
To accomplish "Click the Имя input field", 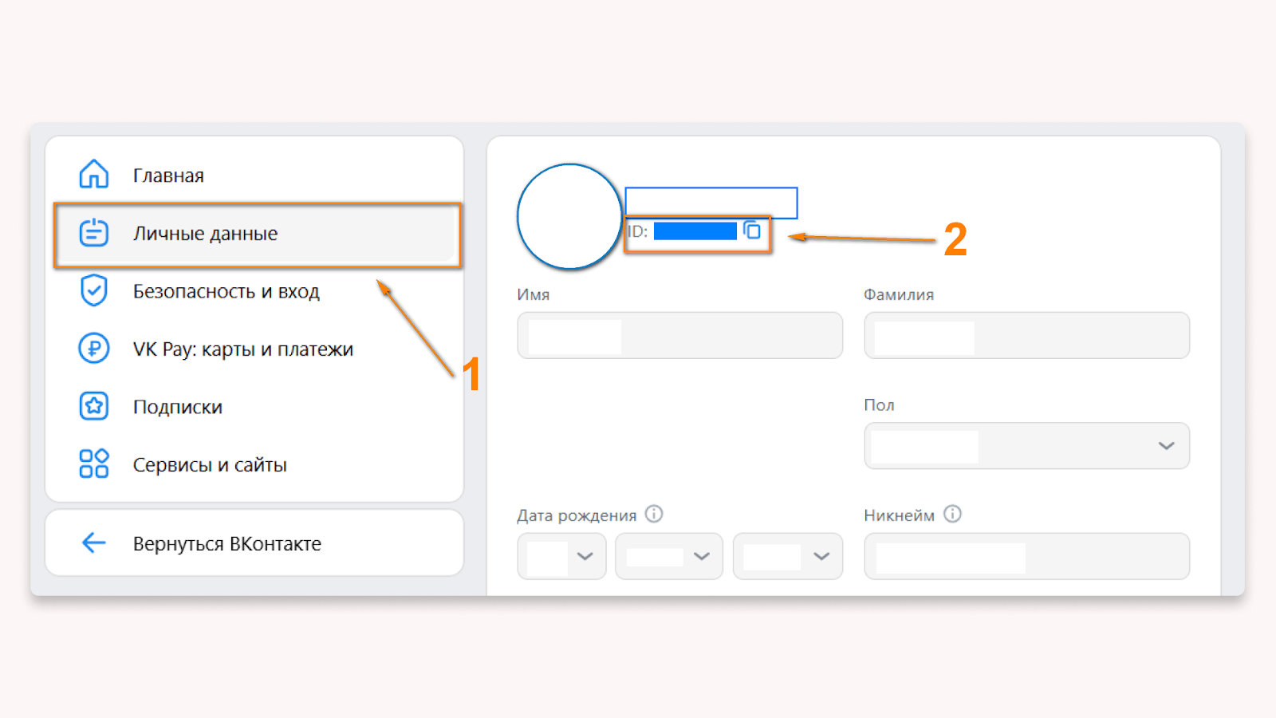I will [680, 335].
